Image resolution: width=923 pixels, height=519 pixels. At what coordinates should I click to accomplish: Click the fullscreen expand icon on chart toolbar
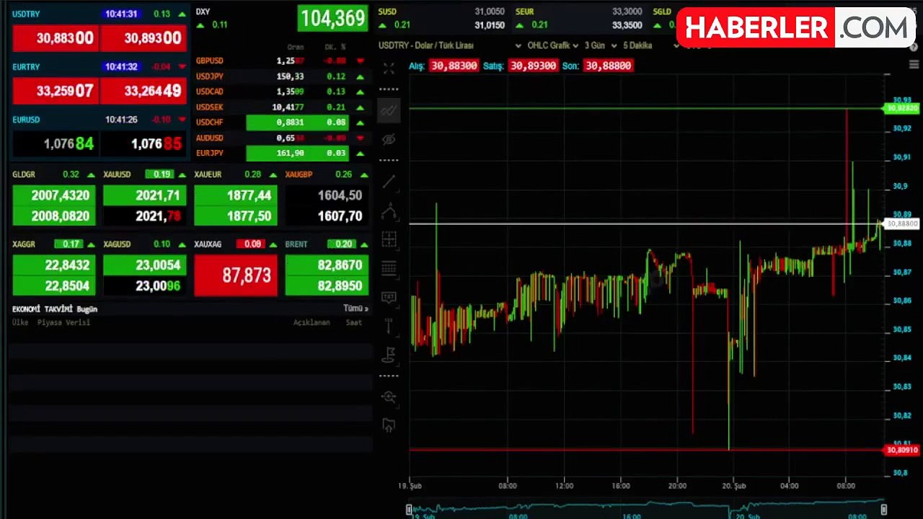[x=389, y=69]
